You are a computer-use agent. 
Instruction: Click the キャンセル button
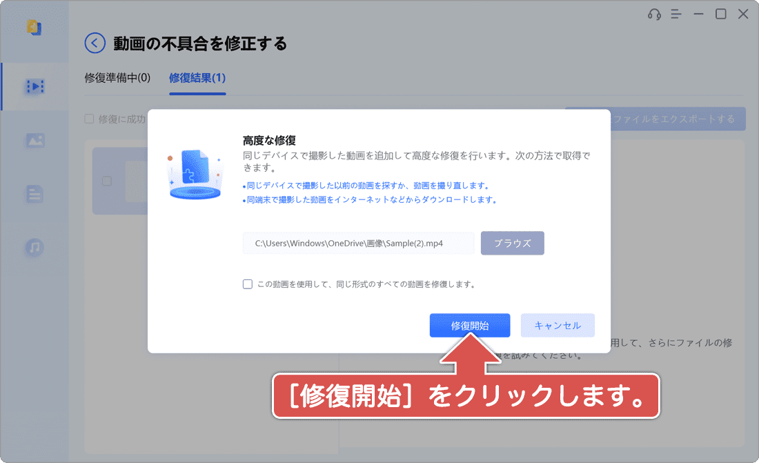point(558,325)
